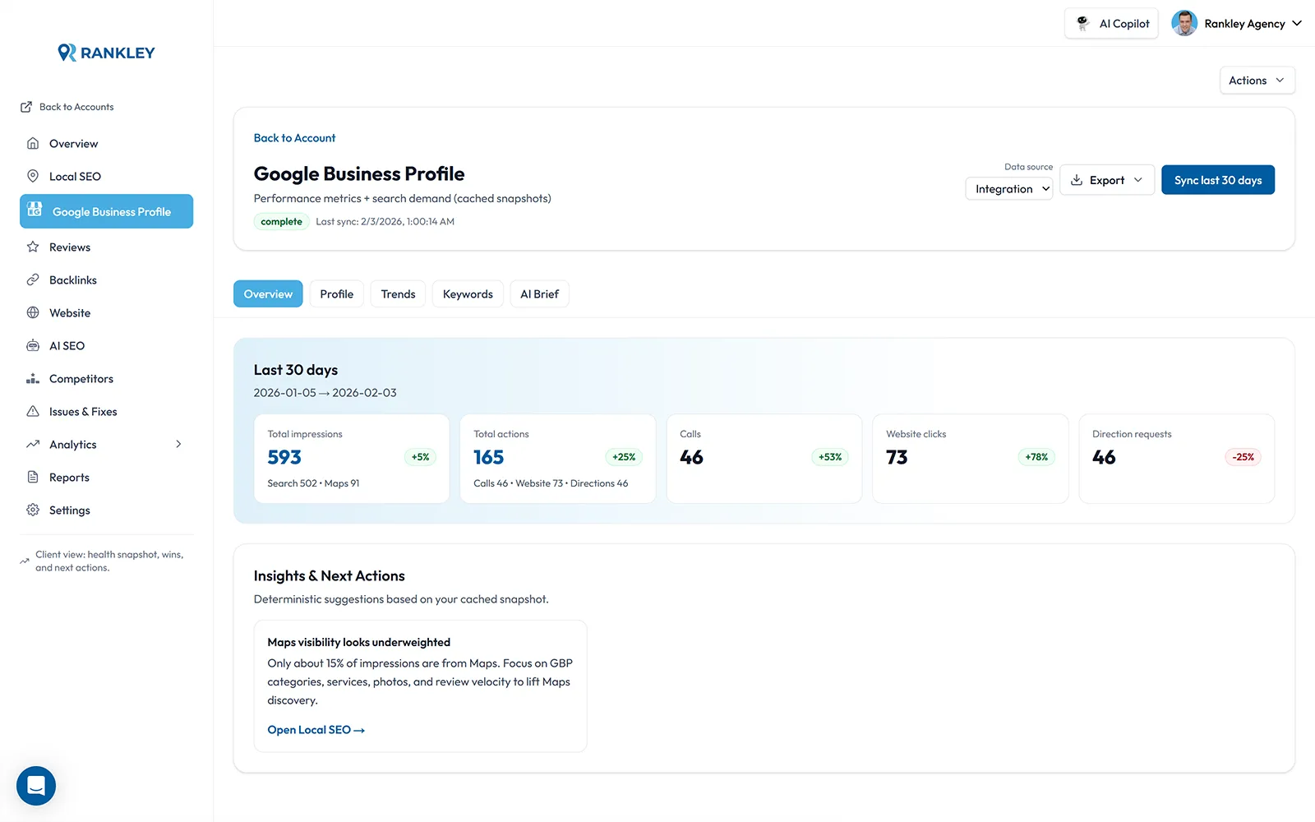
Task: Open the Actions dropdown
Action: [1257, 80]
